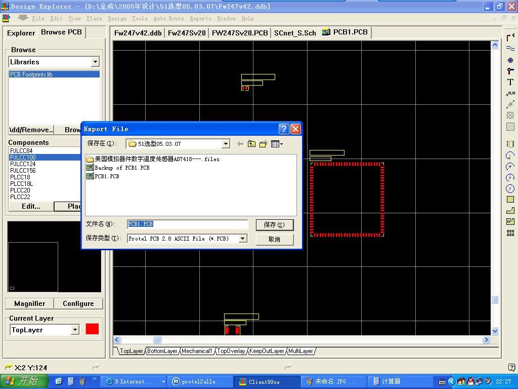This screenshot has width=518, height=389.
Task: Click the horizontal scrollbar right arrow
Action: click(x=486, y=340)
